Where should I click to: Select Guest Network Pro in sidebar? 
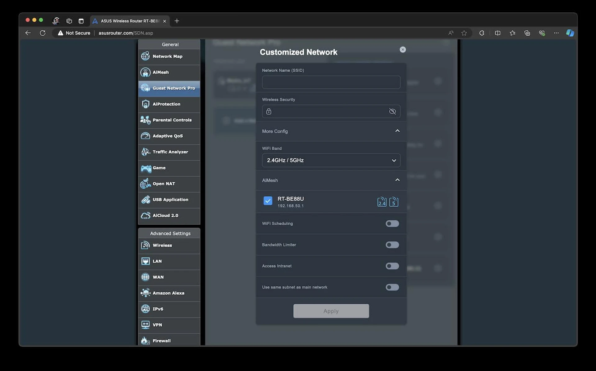pyautogui.click(x=169, y=88)
